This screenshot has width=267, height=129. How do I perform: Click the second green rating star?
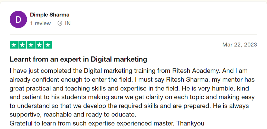(22, 45)
